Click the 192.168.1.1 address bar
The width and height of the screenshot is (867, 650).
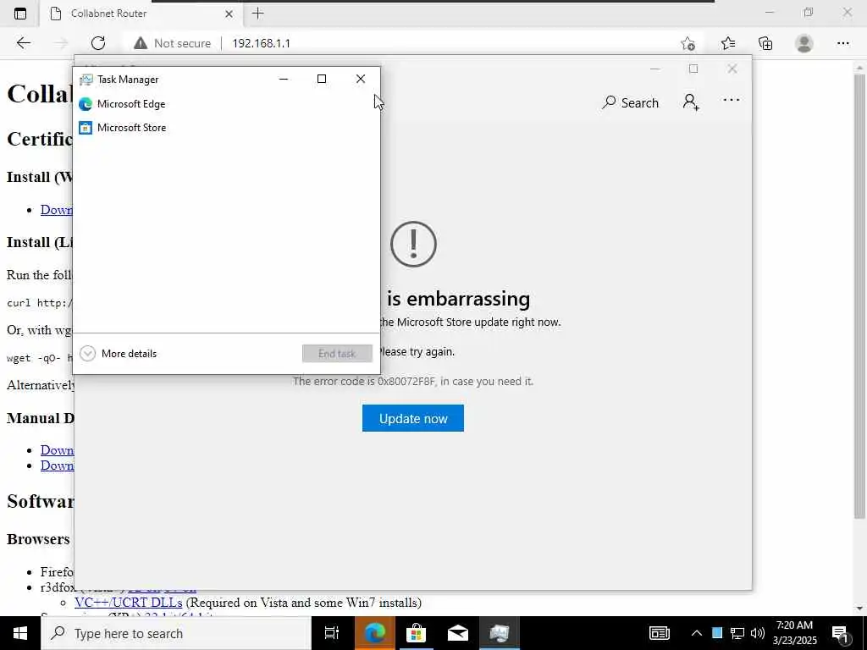click(261, 43)
